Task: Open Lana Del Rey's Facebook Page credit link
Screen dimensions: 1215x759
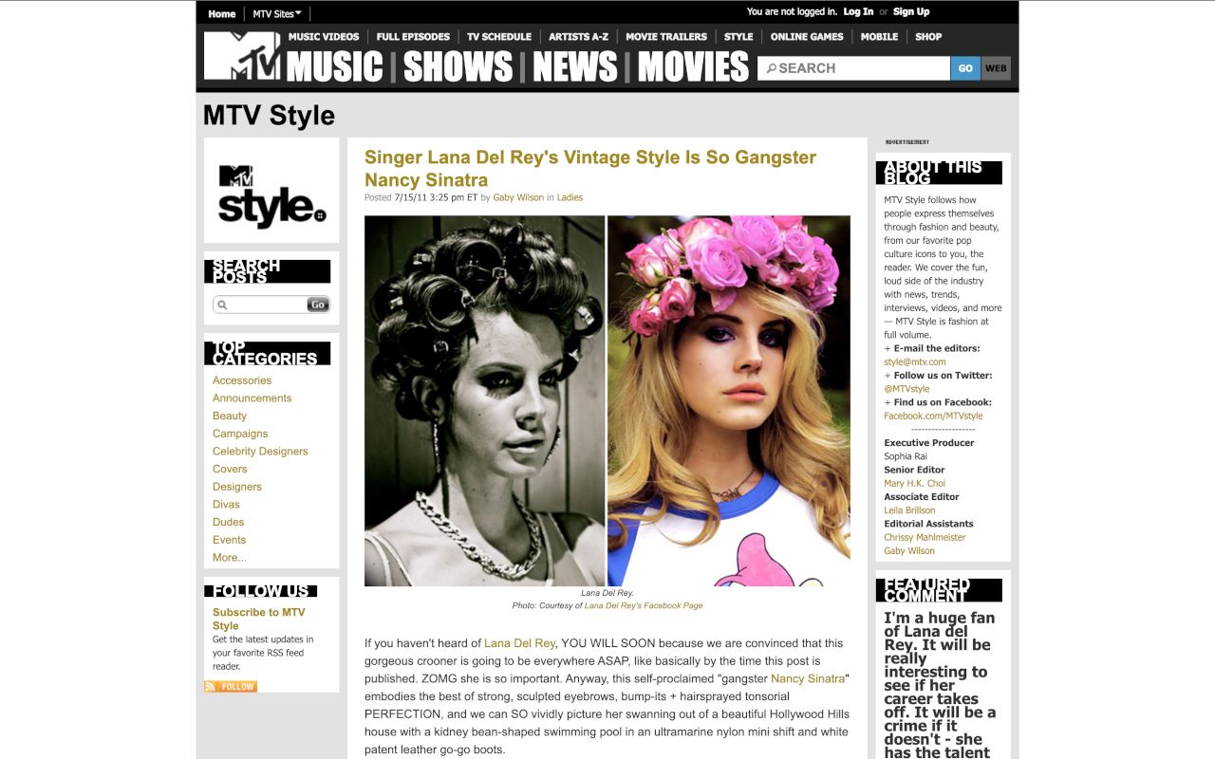Action: point(644,605)
